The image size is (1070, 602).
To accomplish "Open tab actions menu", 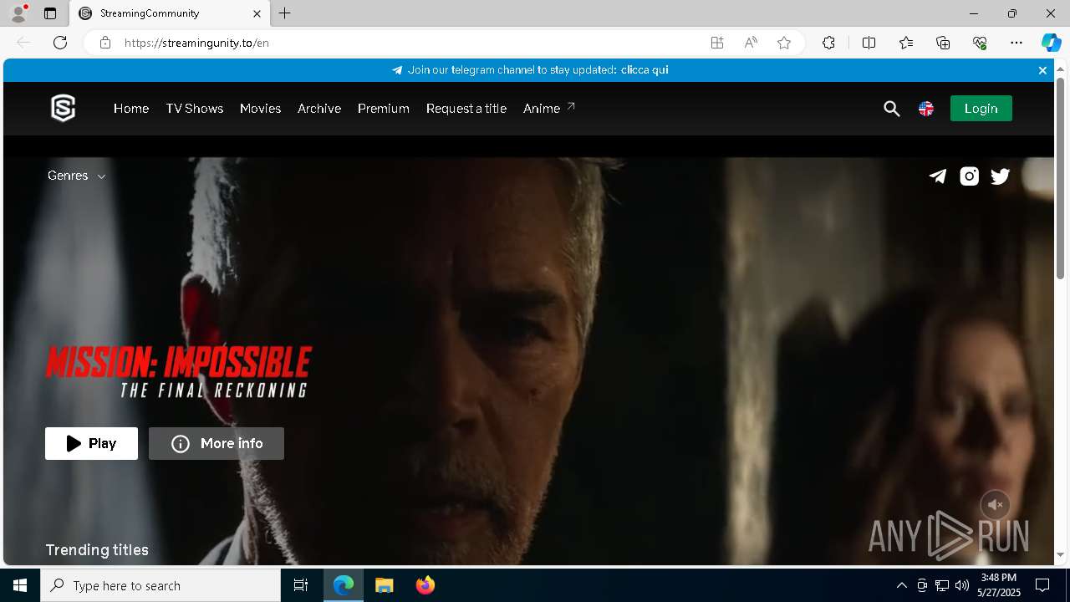I will pos(50,13).
